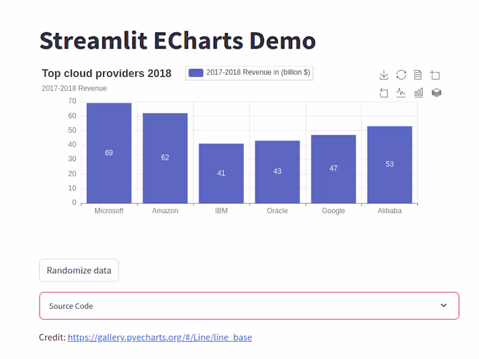Select the Oracle bar on the chart
479x359 pixels.
(277, 171)
